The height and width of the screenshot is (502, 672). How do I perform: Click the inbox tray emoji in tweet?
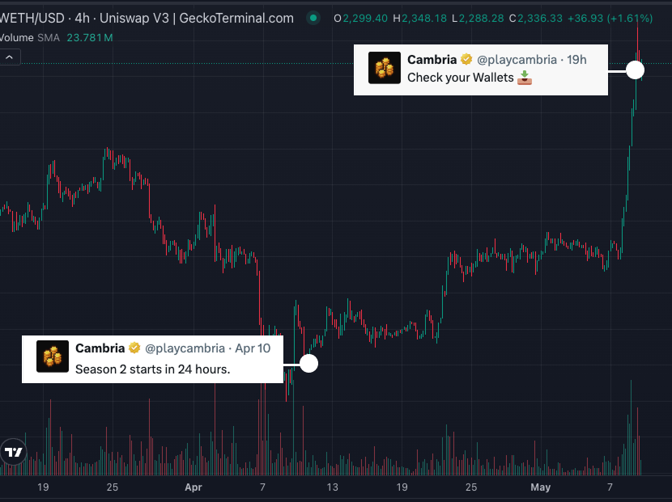pyautogui.click(x=524, y=78)
